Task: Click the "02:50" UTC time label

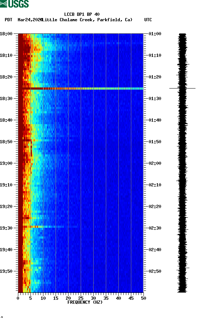Action: (x=155, y=271)
